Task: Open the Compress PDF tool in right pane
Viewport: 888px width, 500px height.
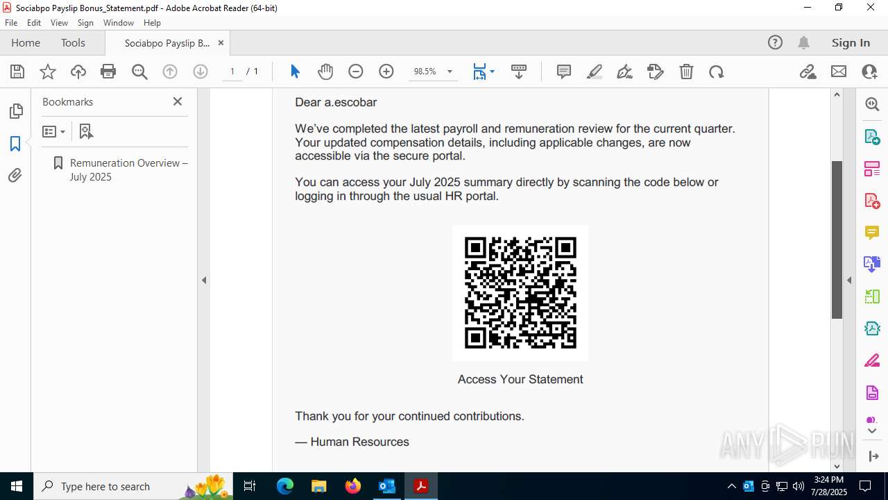Action: point(872,328)
